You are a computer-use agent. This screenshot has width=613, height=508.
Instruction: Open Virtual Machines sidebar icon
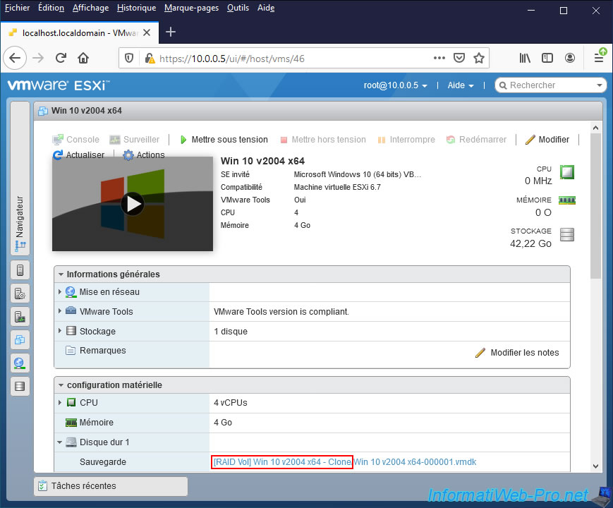[x=20, y=340]
